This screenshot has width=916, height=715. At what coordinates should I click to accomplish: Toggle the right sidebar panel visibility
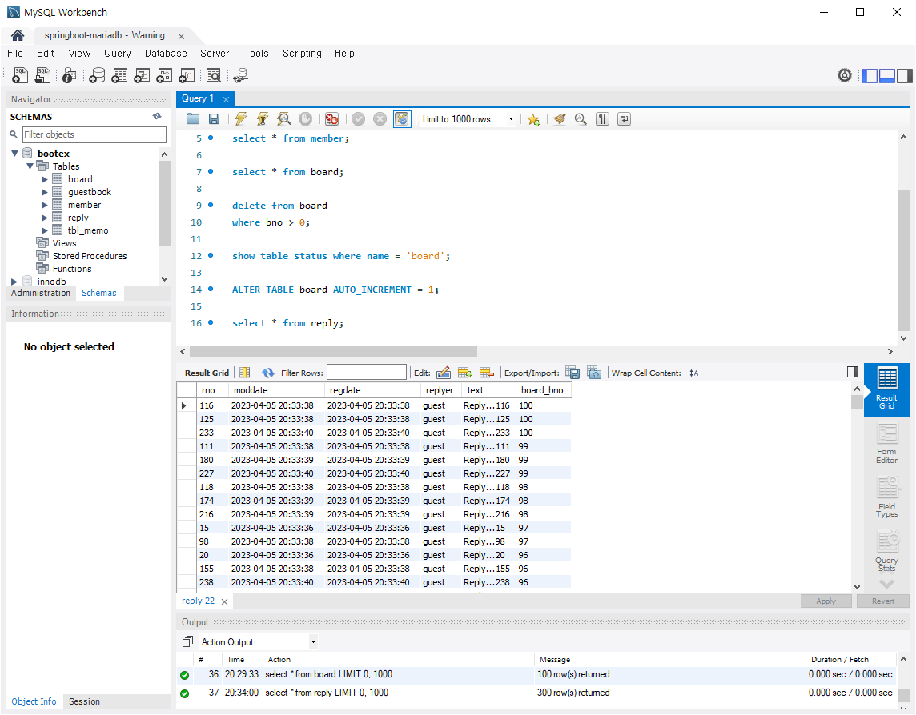[x=904, y=75]
